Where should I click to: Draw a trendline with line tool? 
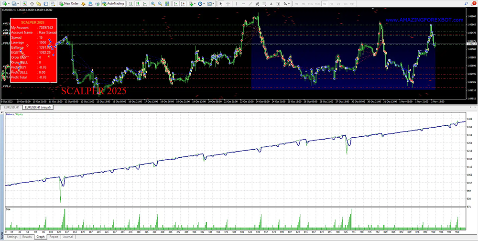(250, 4)
